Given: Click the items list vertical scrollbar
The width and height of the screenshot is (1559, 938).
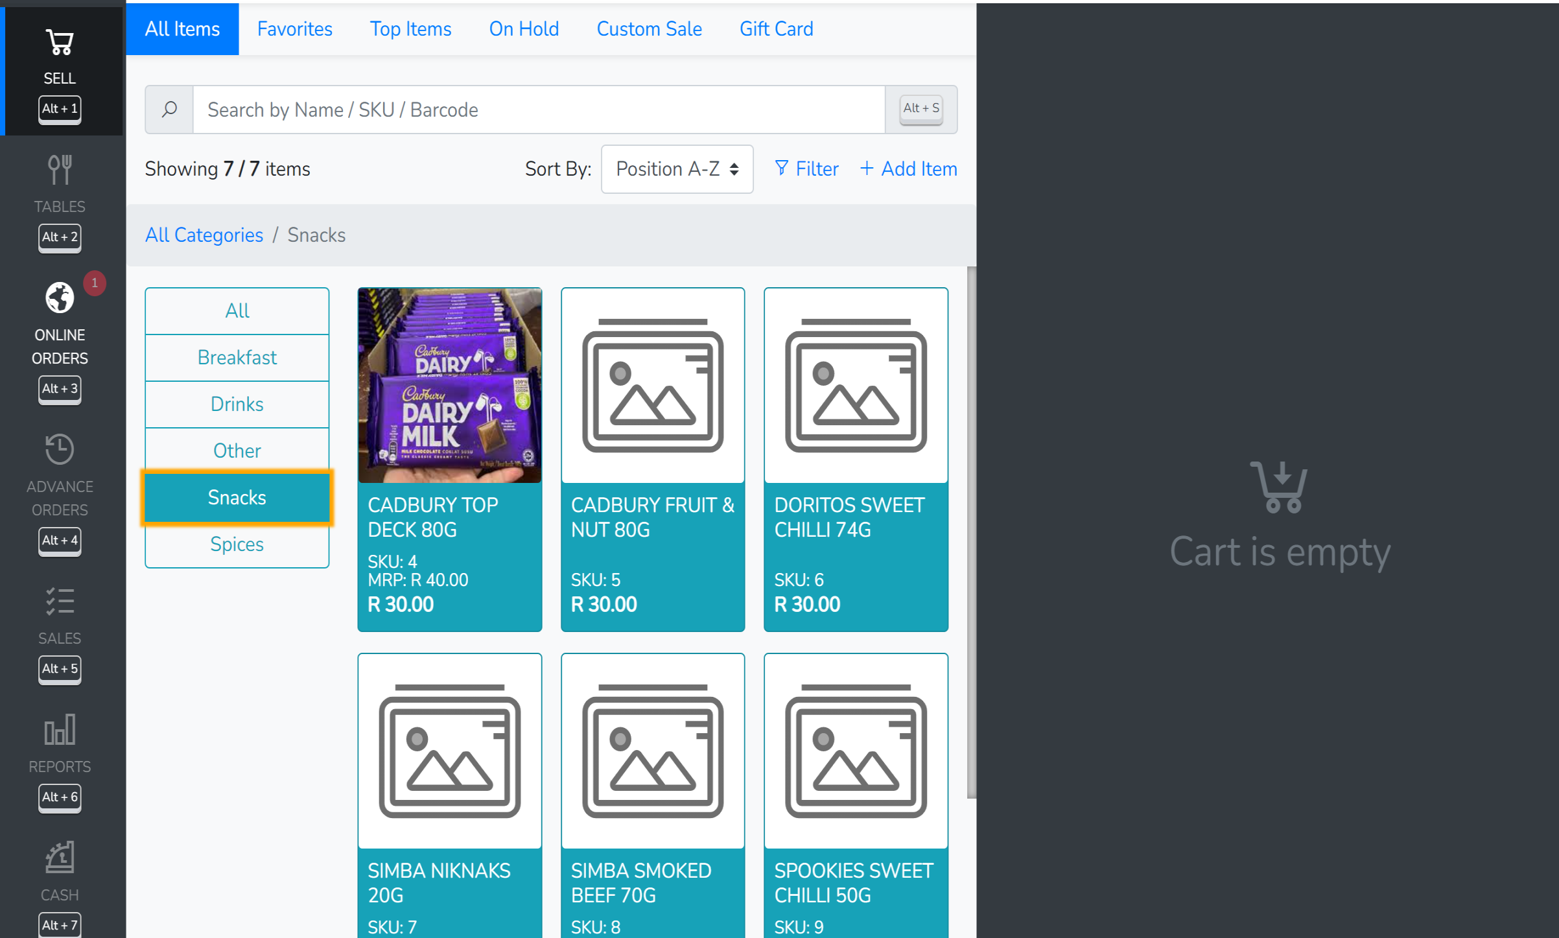Looking at the screenshot, I should (x=971, y=532).
